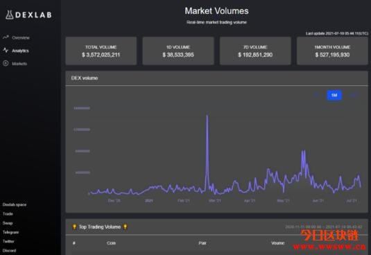Image resolution: width=371 pixels, height=255 pixels.
Task: Open the Telegram link
Action: pos(10,232)
